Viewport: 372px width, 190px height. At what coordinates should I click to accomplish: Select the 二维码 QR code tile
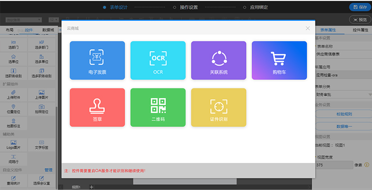point(158,107)
